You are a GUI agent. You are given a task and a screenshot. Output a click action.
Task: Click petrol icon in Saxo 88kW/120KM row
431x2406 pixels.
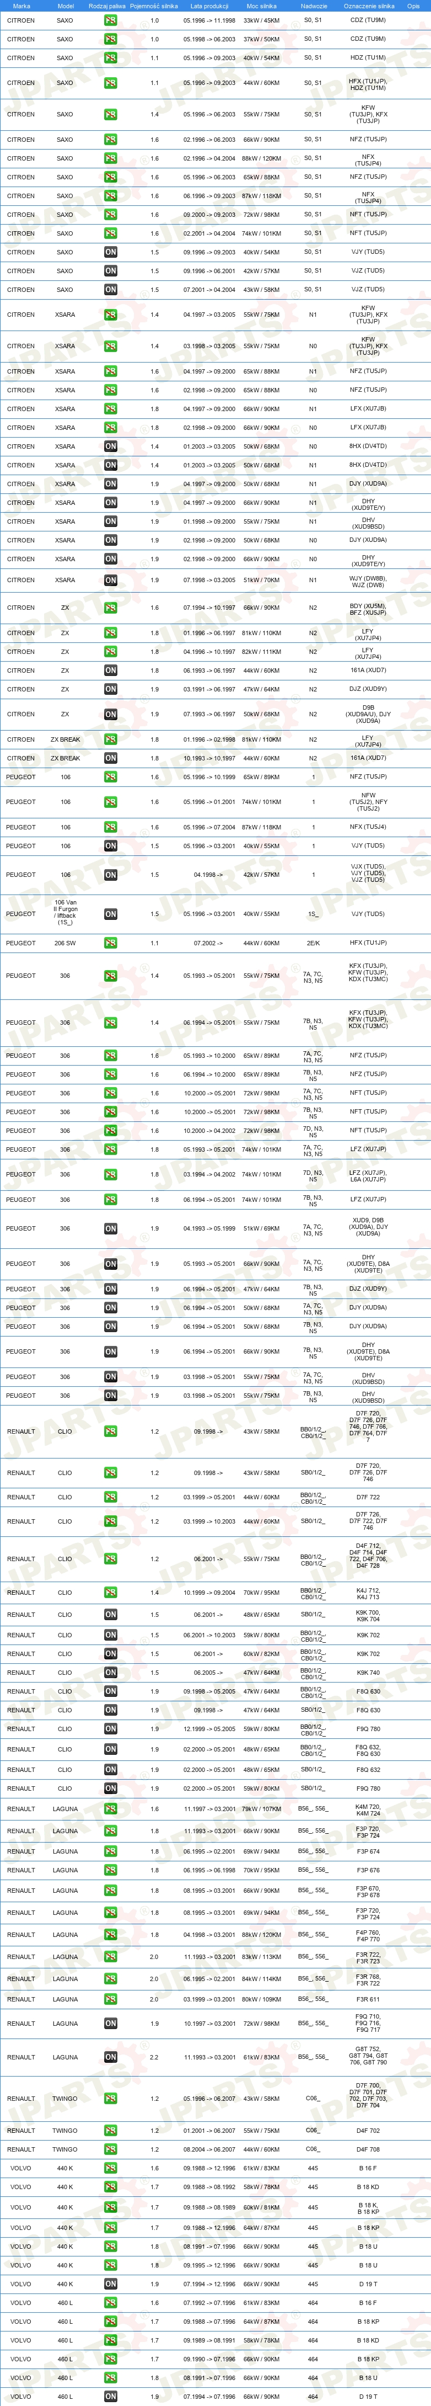(x=110, y=159)
